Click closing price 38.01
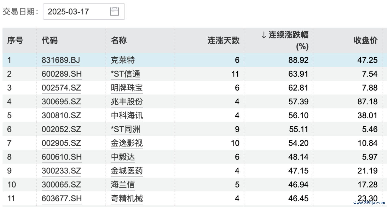The height and width of the screenshot is (207, 387). click(368, 115)
